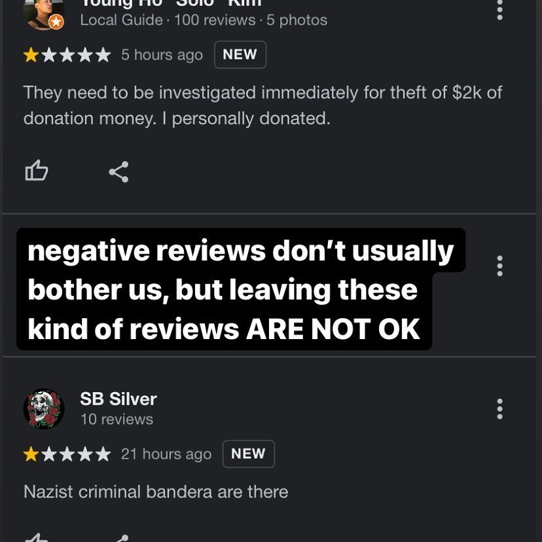Tap the NEW badge next to 5 hours ago
Image resolution: width=542 pixels, height=542 pixels.
[240, 54]
